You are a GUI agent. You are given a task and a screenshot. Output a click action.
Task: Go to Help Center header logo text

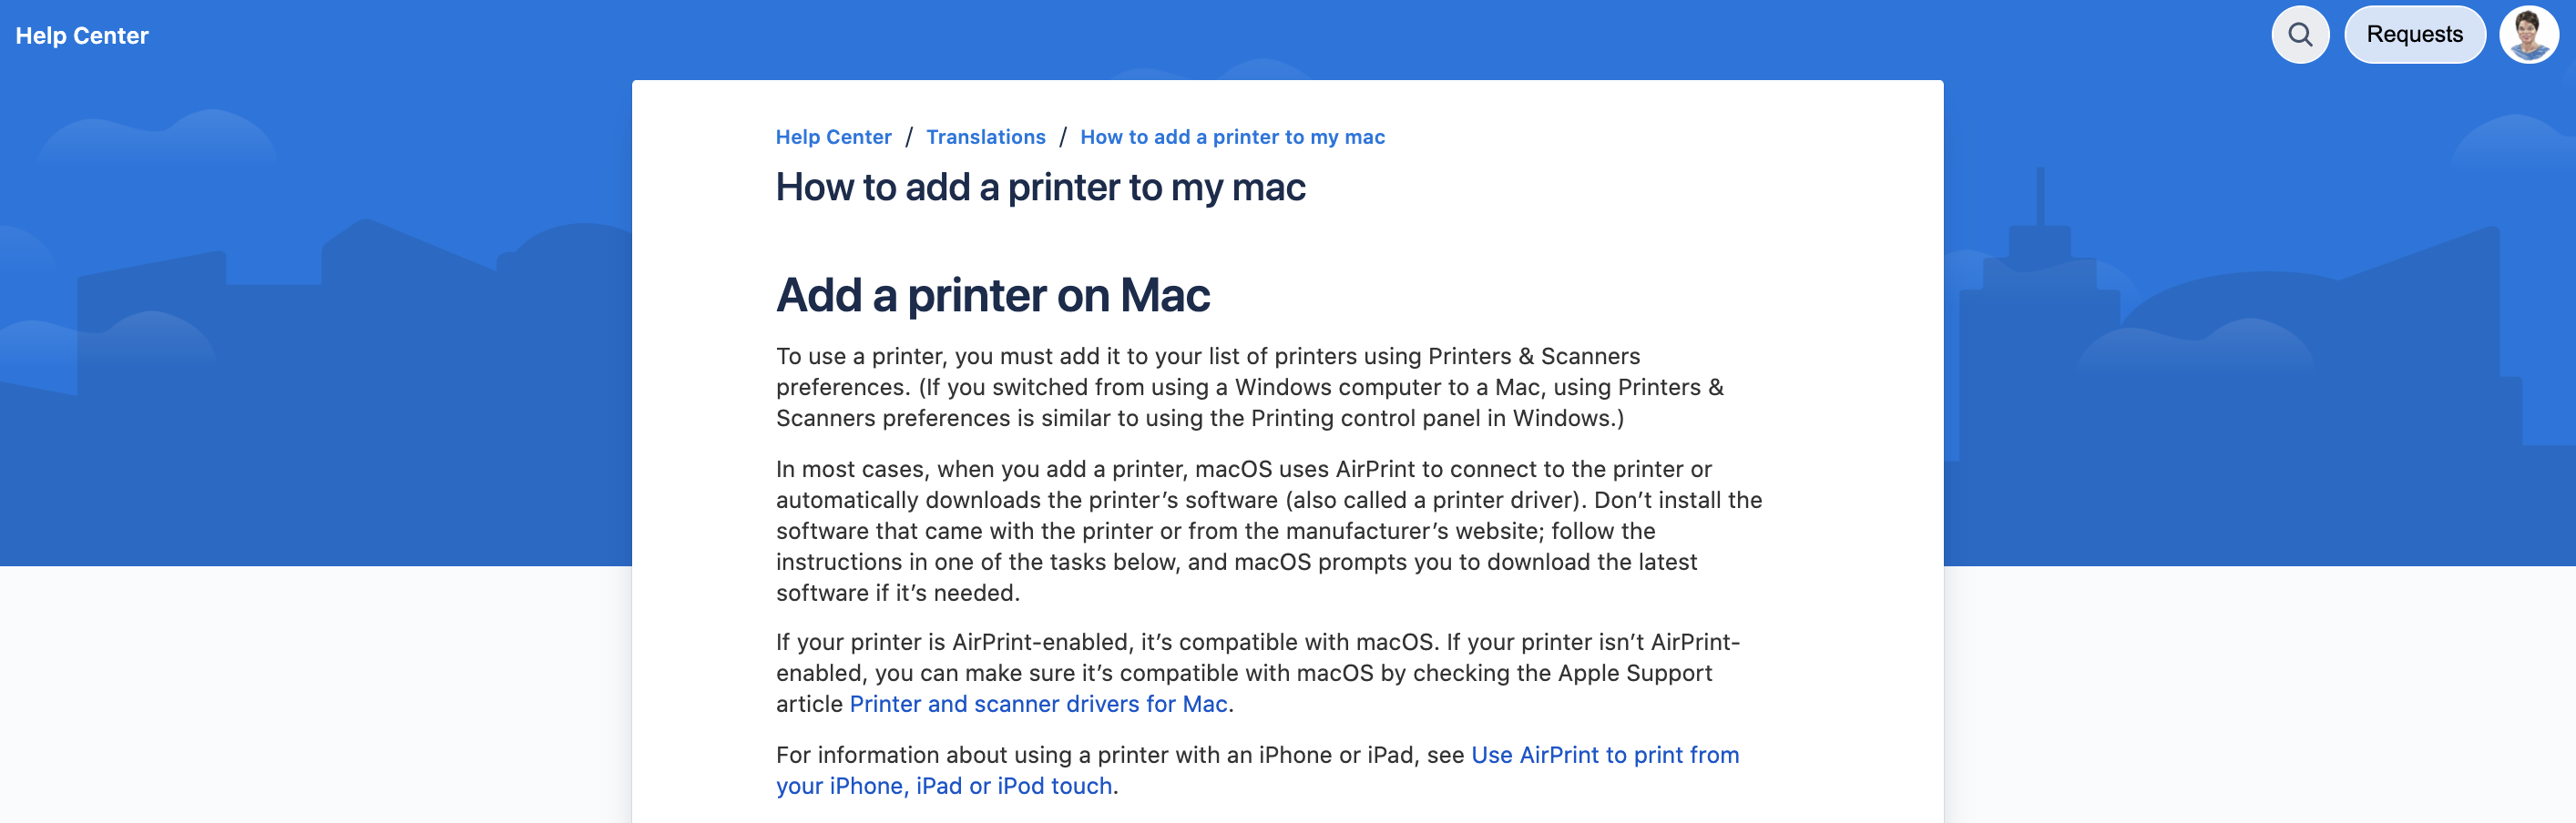(82, 36)
